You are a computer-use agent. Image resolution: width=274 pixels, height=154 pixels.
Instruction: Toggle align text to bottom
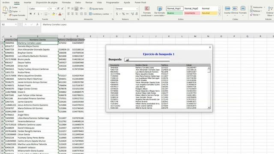tap(76, 9)
